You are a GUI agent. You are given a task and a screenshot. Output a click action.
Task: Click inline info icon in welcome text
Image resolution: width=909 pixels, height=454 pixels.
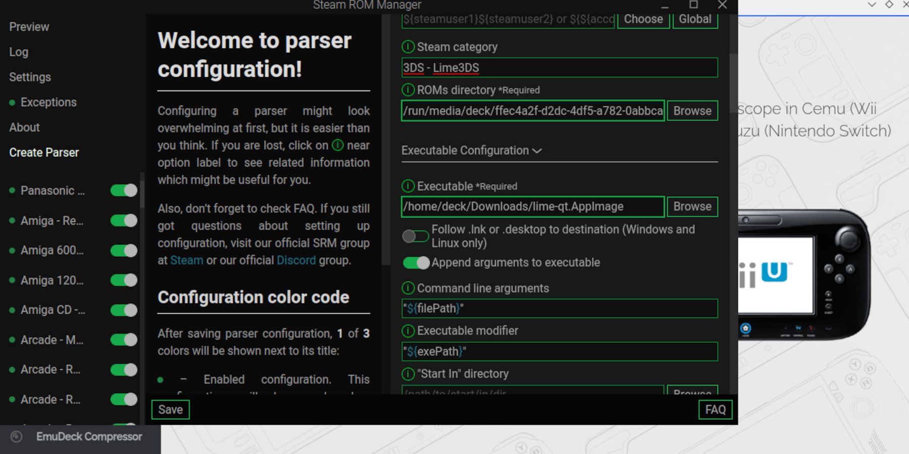338,145
